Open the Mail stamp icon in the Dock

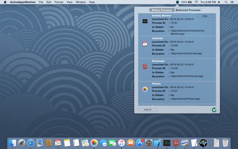(x=40, y=143)
